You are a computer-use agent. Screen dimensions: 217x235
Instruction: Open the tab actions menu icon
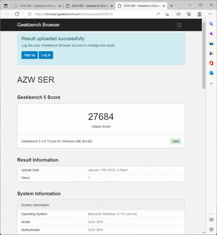coord(6,6)
